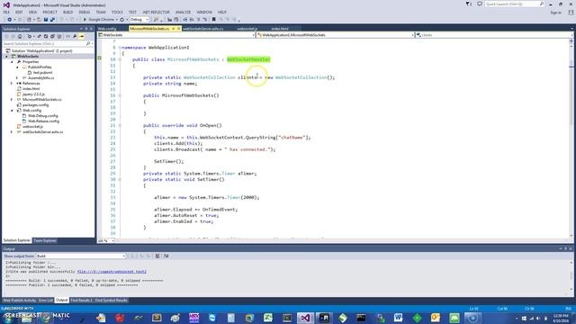Viewport: 576px width, 324px height.
Task: Click the bookmark toolbar icon
Action: pos(214,20)
